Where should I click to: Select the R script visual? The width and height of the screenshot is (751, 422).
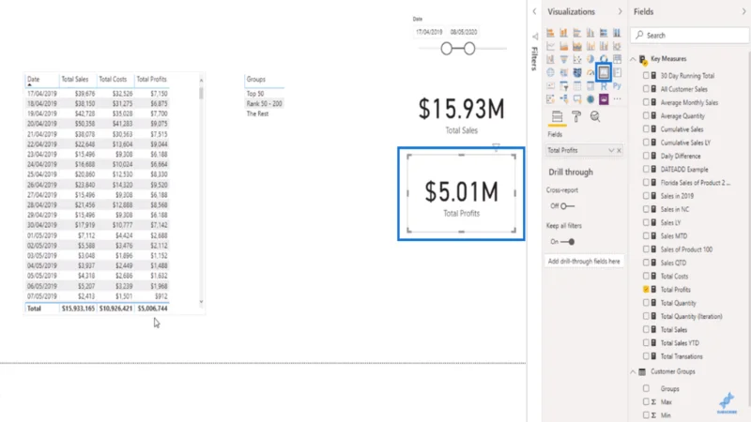(x=604, y=86)
